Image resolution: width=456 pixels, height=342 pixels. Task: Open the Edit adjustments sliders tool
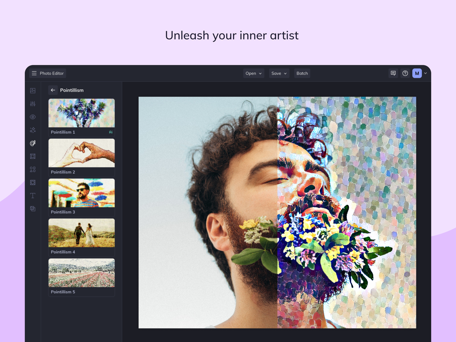33,104
